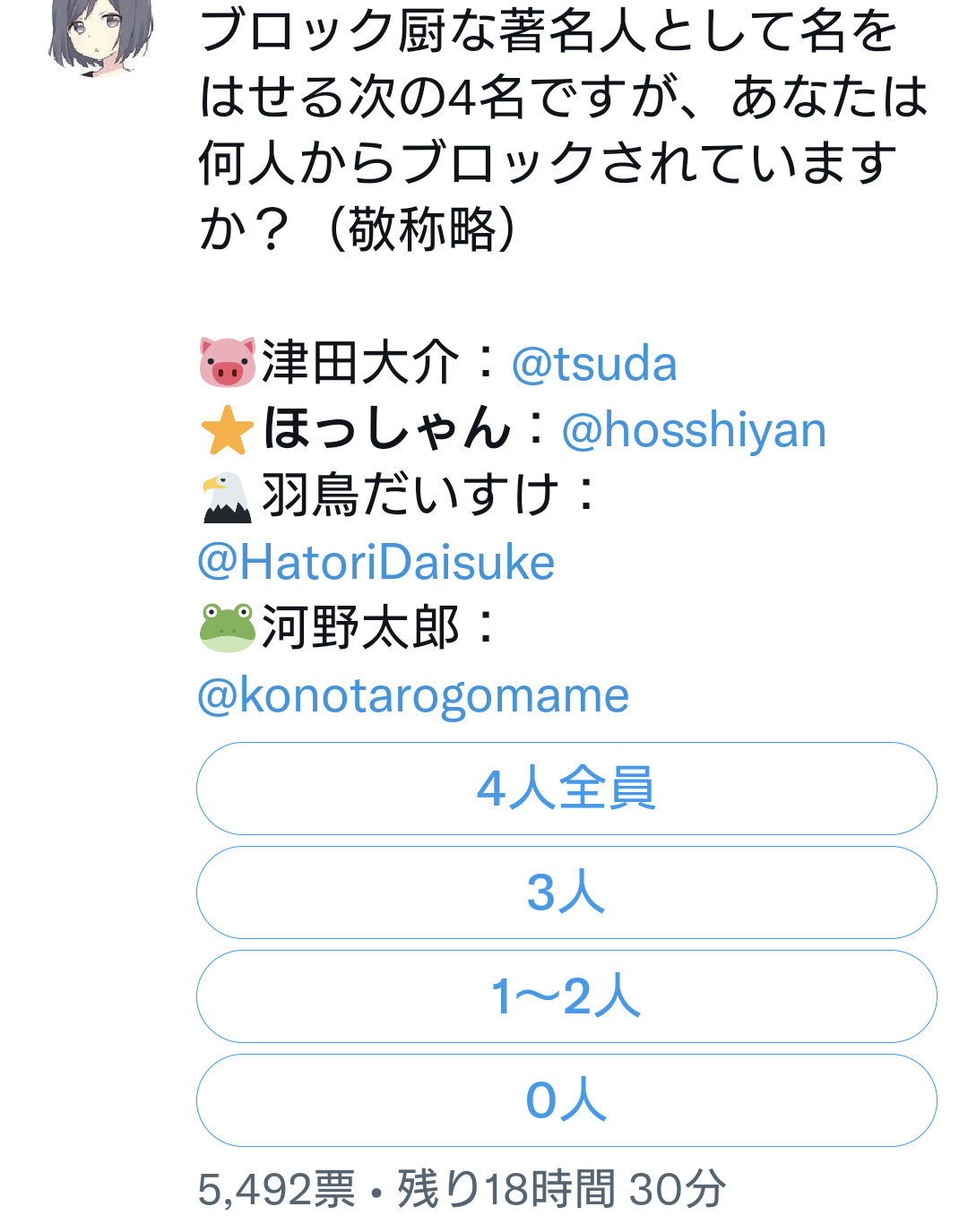Click the 5,492票 vote count
The image size is (968, 1224).
pos(277,1189)
